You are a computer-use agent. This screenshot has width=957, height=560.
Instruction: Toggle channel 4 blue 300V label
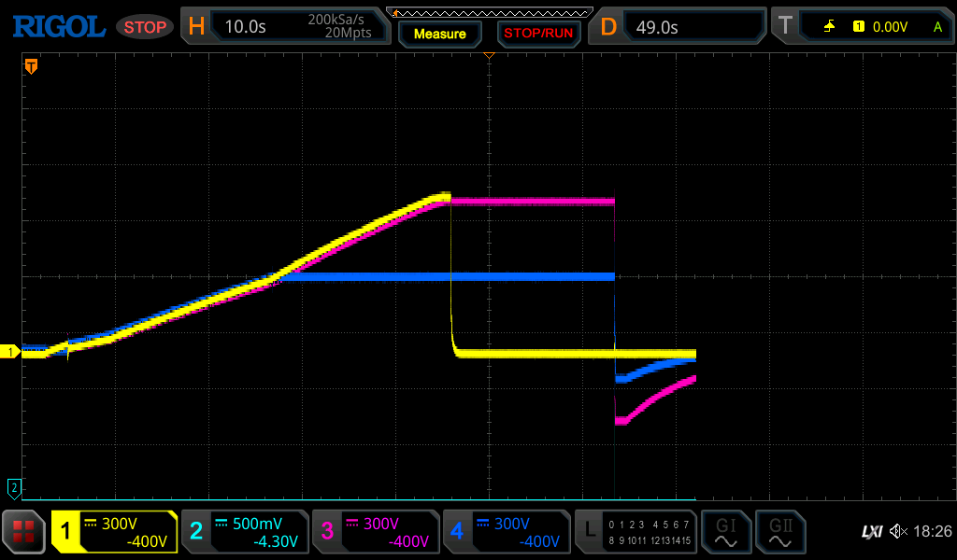coord(507,532)
